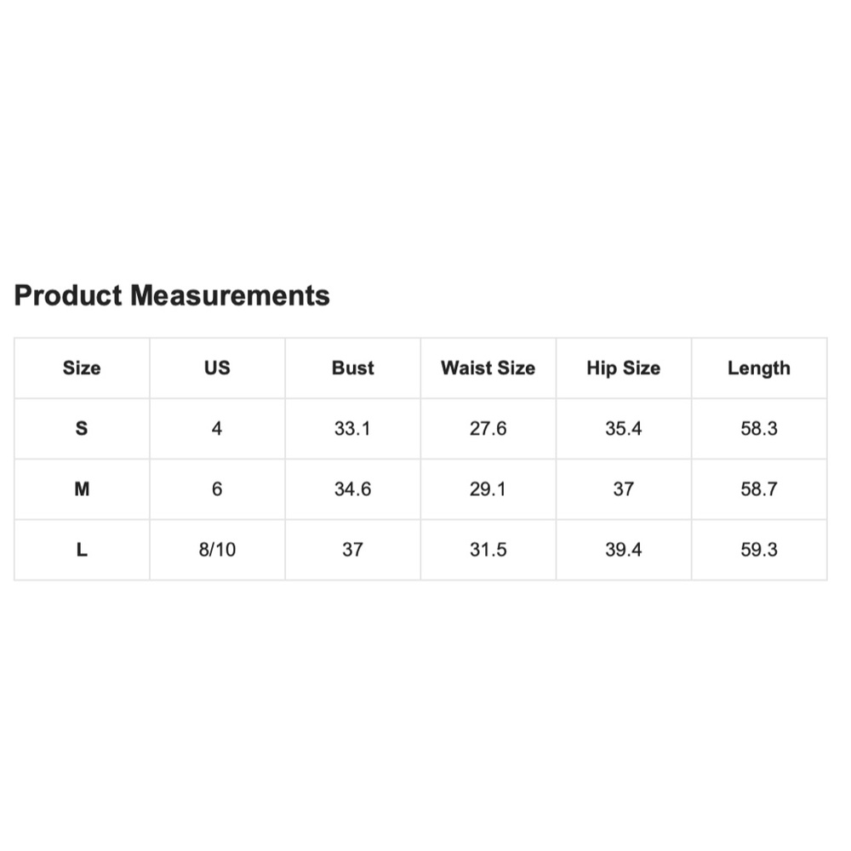Click the 58.3 length value cell

point(758,429)
